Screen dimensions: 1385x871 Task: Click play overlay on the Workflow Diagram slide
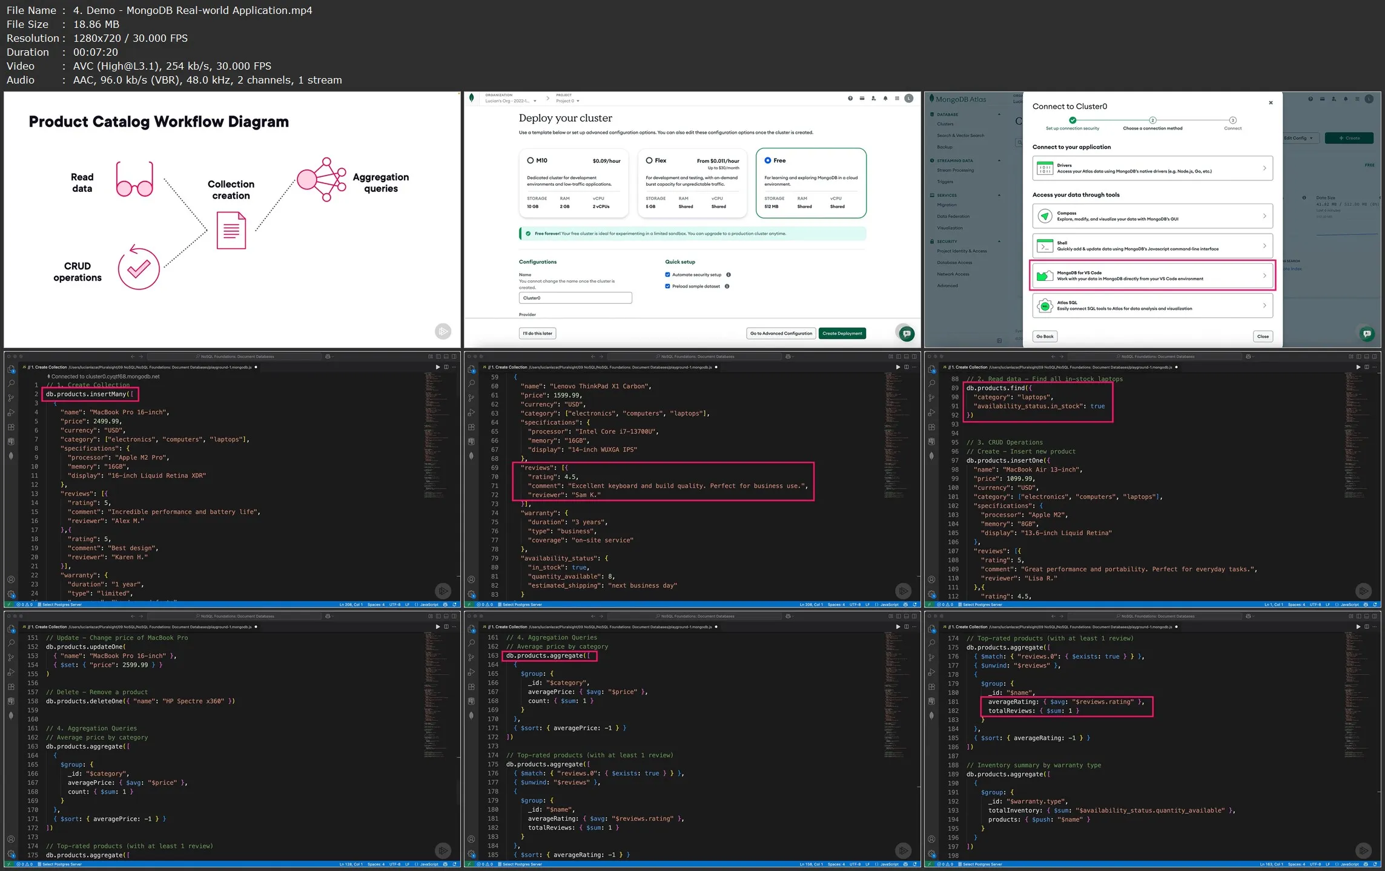pyautogui.click(x=443, y=331)
